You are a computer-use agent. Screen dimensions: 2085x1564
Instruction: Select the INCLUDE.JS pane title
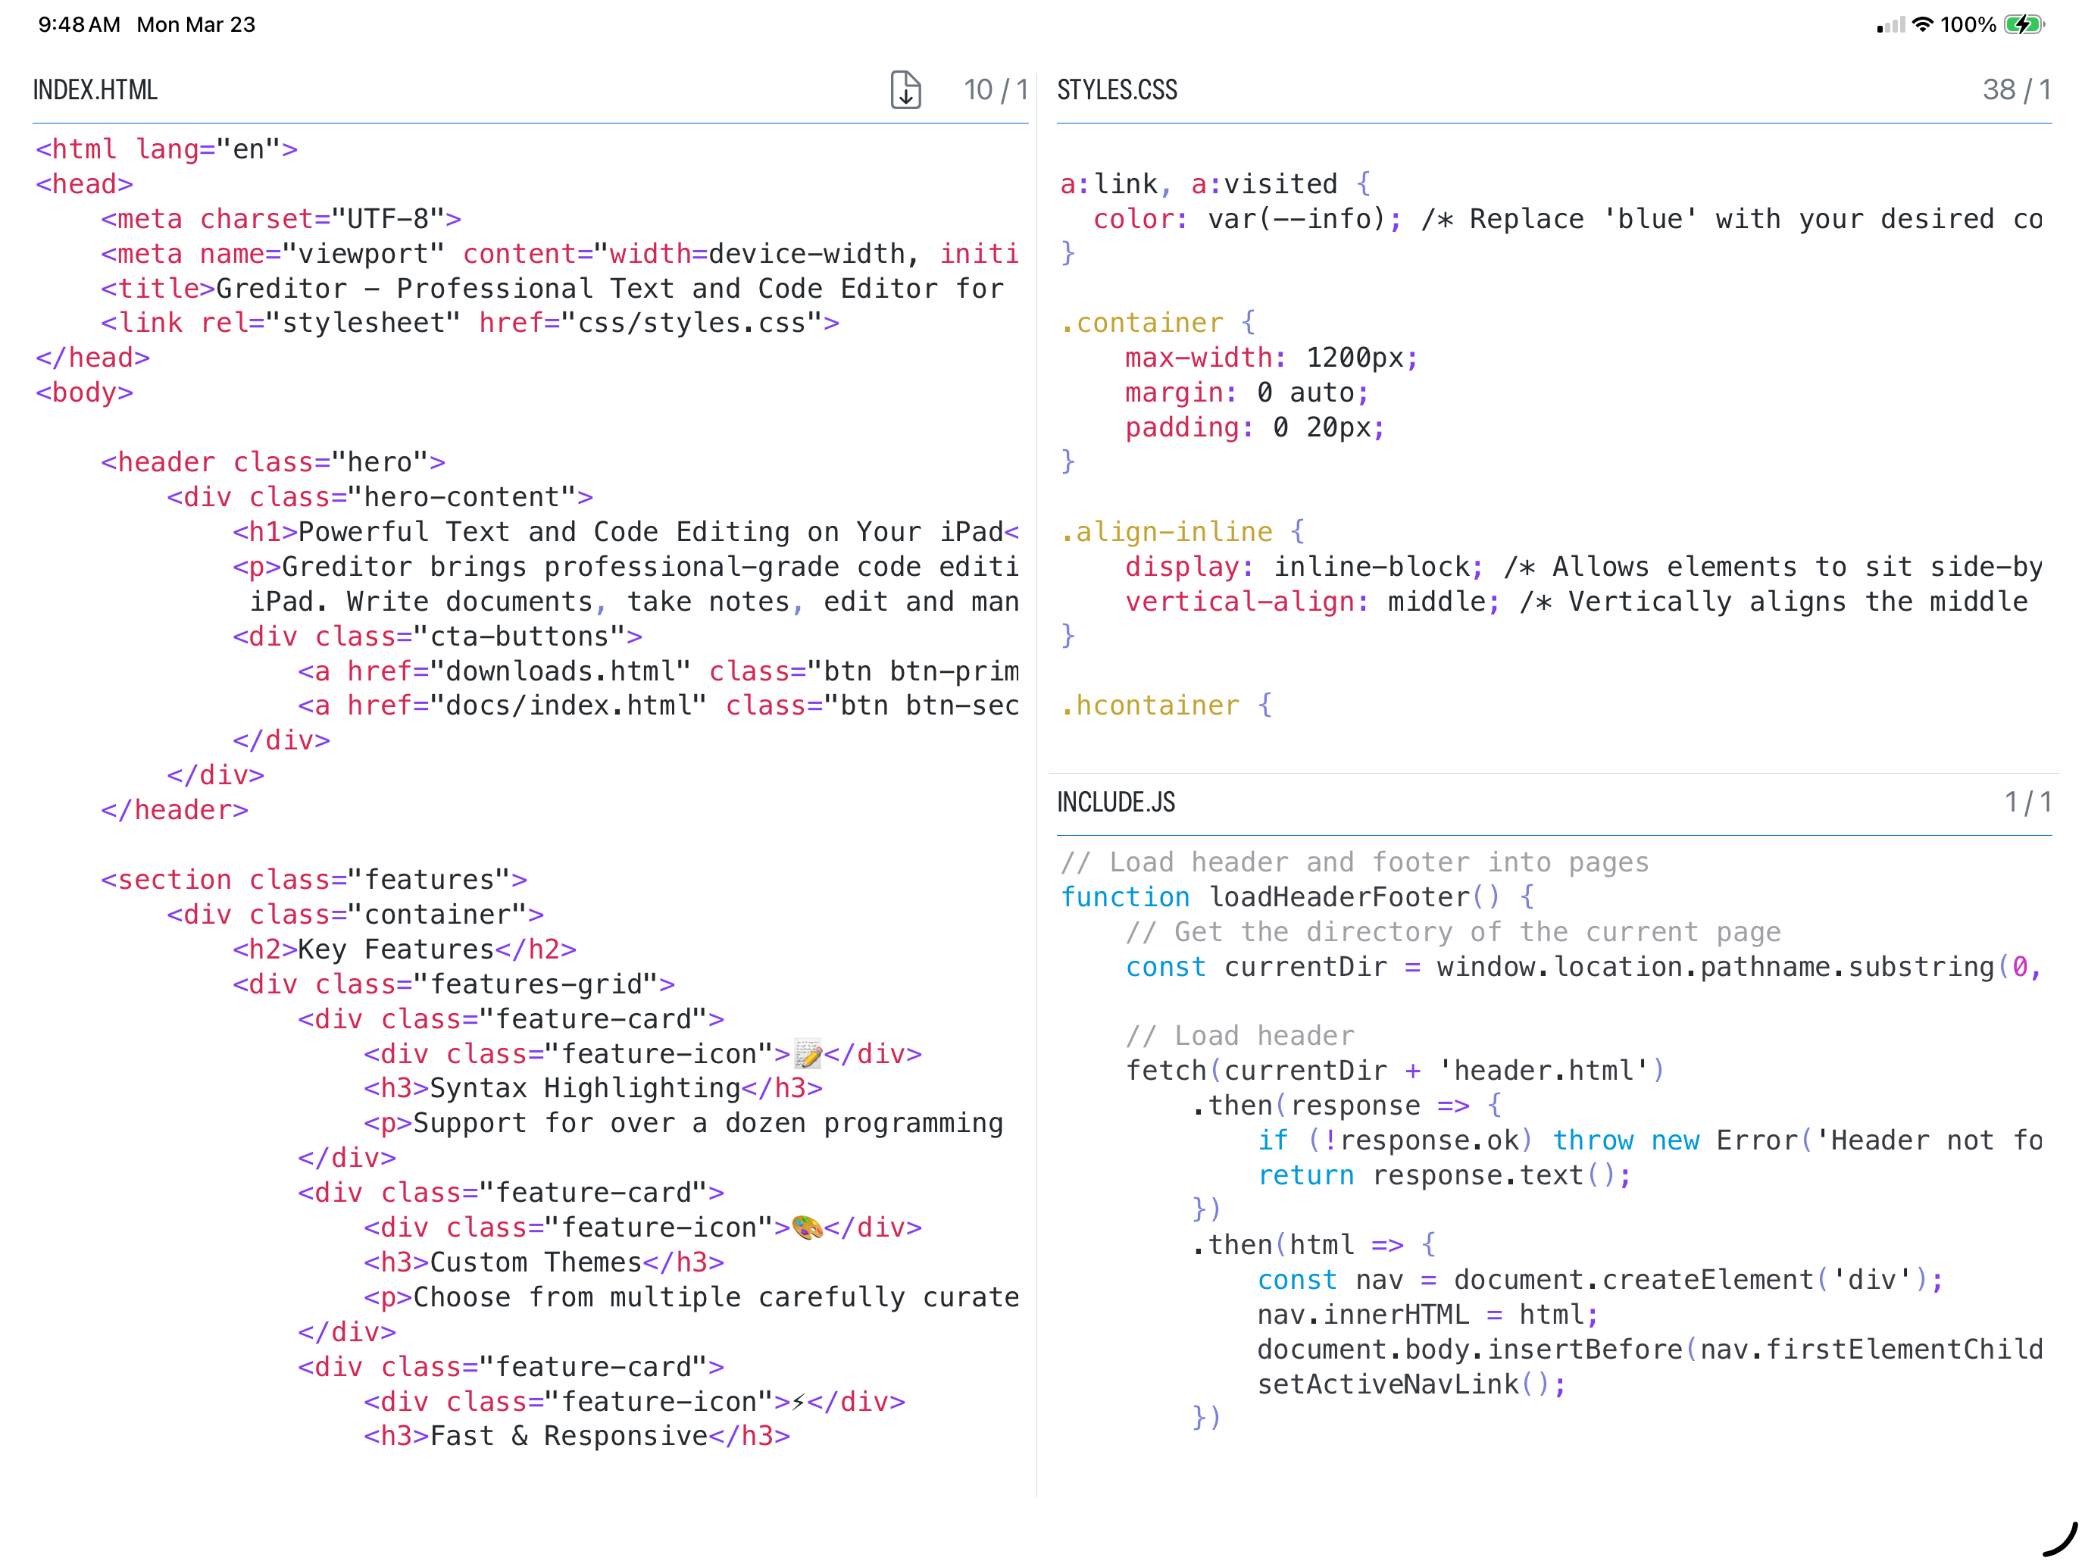1116,802
